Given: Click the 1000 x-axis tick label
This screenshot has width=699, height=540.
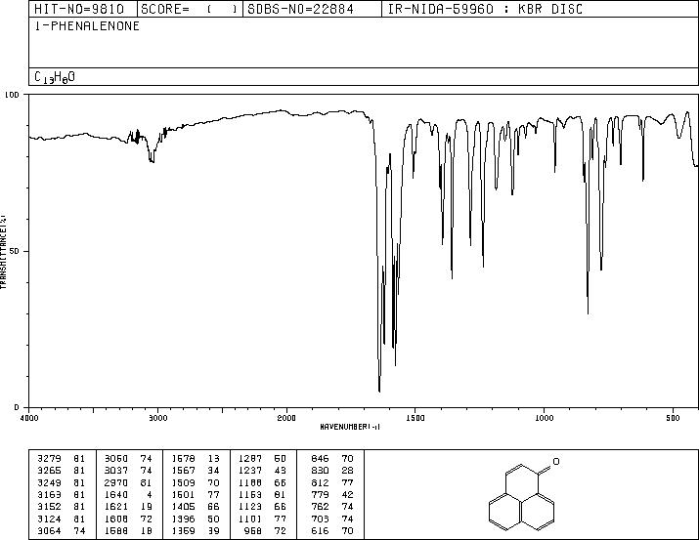Looking at the screenshot, I should [544, 418].
